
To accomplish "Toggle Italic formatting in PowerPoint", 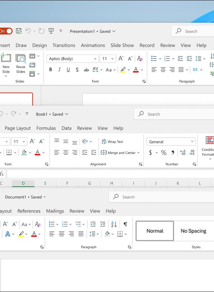I will (x=60, y=70).
